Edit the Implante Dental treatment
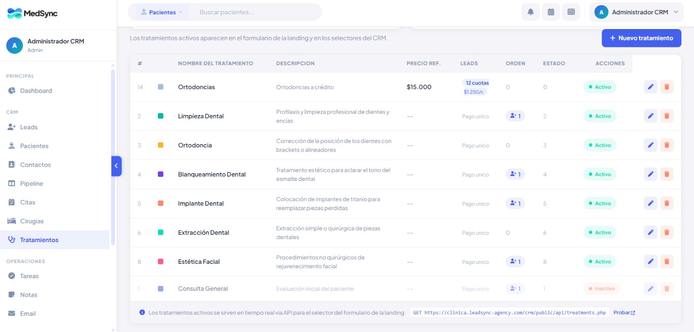Screen dimensions: 694x332 click(651, 203)
